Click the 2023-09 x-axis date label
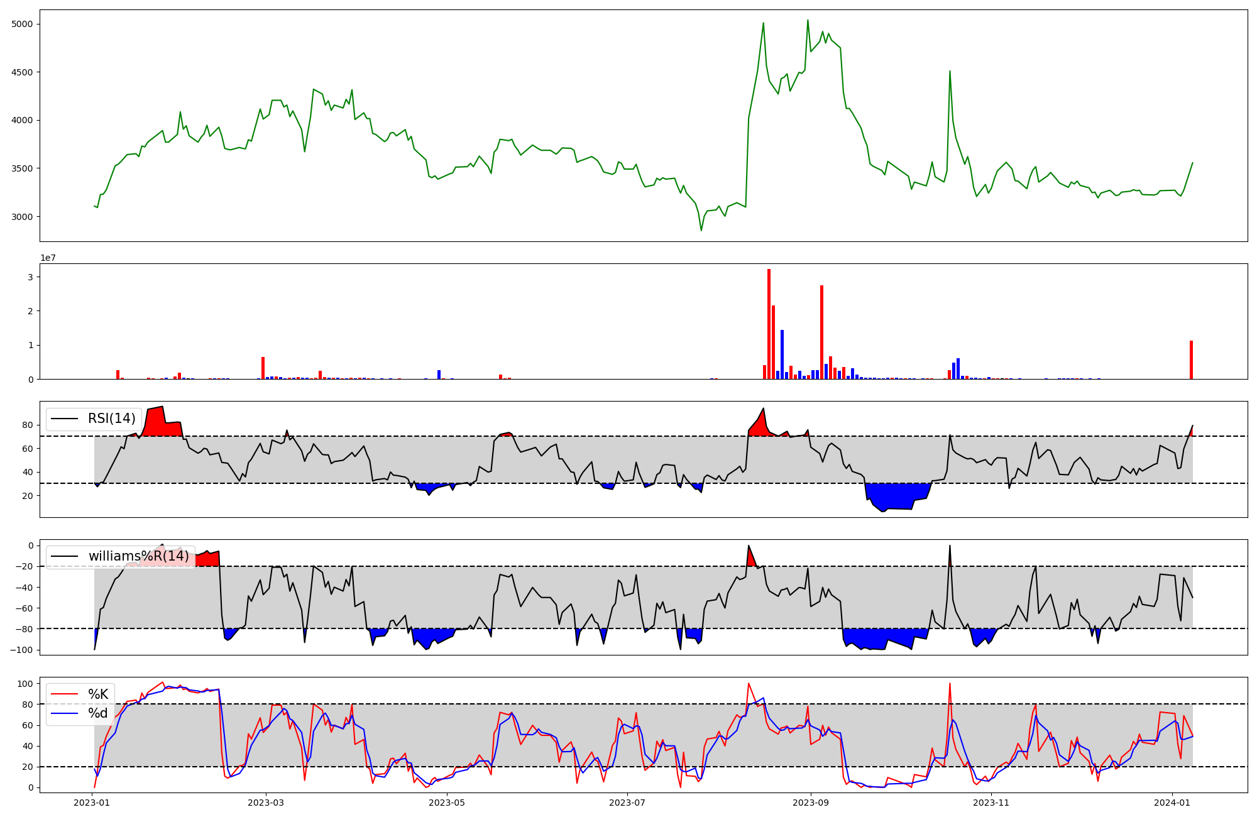 [x=810, y=803]
